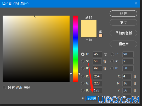
Task: Select the G green radio button
Action: click(83, 83)
